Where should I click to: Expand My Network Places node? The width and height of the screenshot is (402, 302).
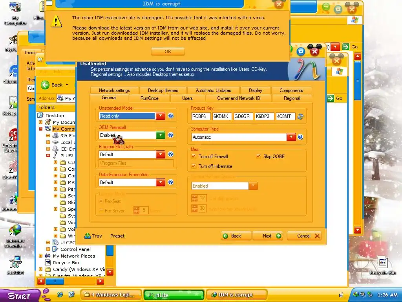click(40, 256)
